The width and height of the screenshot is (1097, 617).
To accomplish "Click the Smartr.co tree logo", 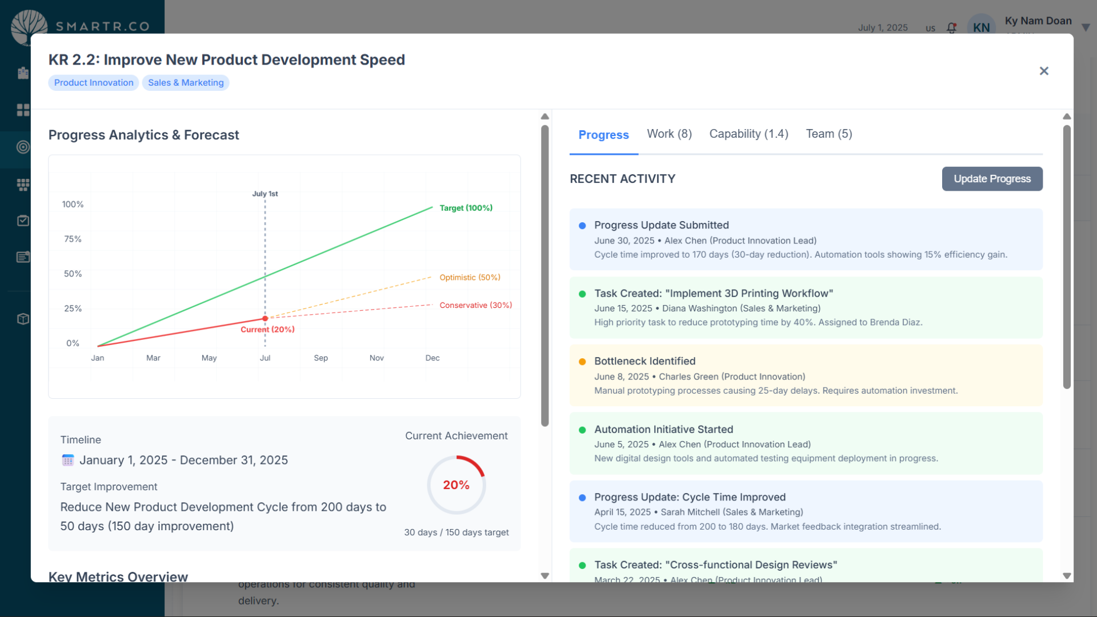I will [x=29, y=23].
